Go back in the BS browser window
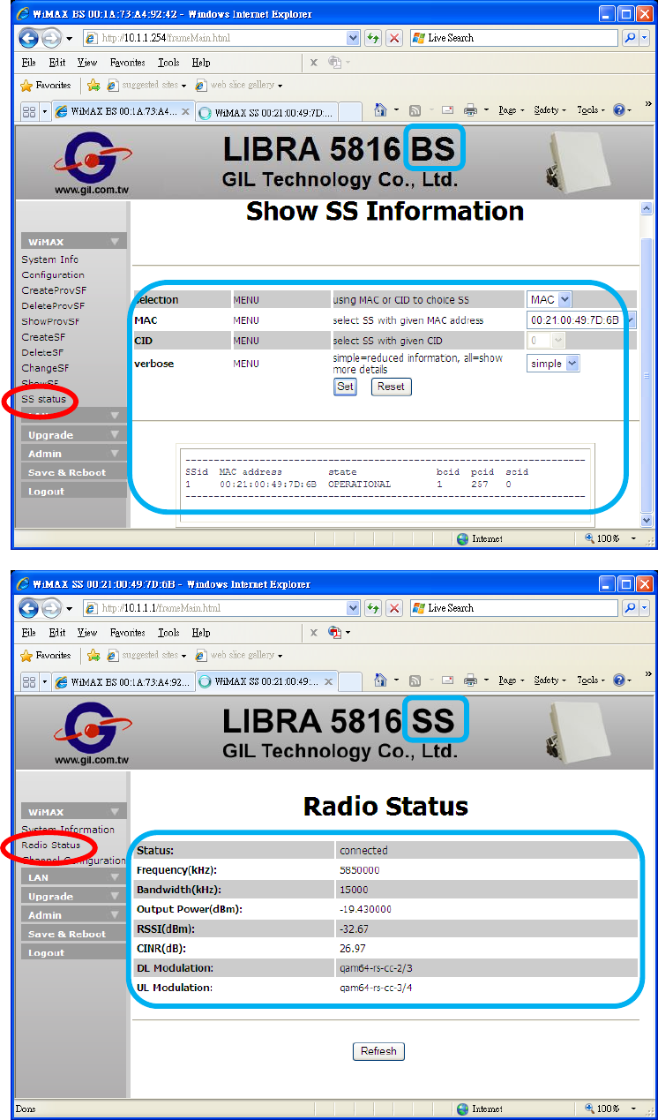 (29, 38)
